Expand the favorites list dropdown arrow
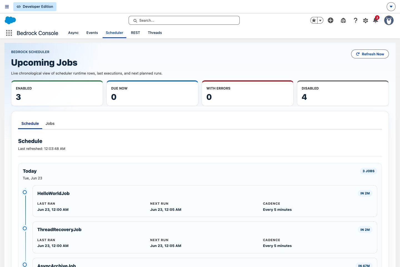Image resolution: width=400 pixels, height=267 pixels. pos(320,20)
